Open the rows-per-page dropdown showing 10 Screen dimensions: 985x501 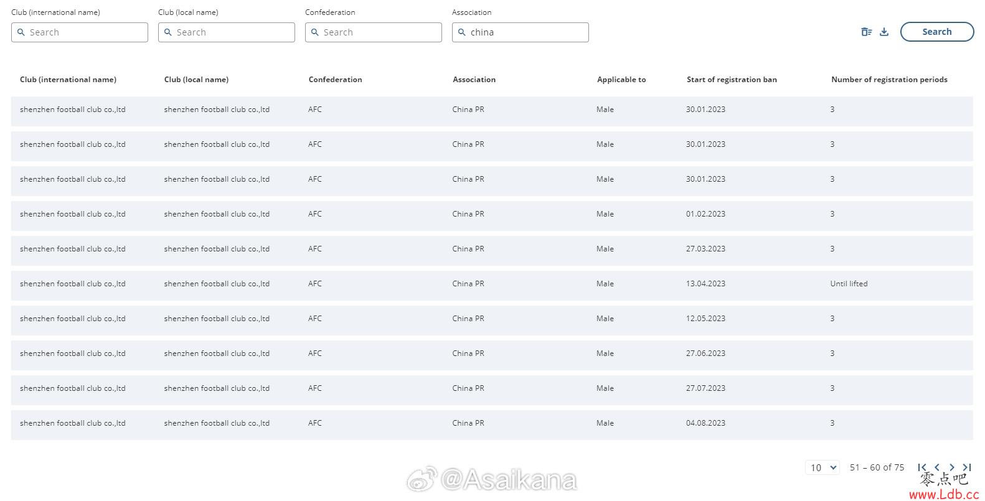(822, 467)
